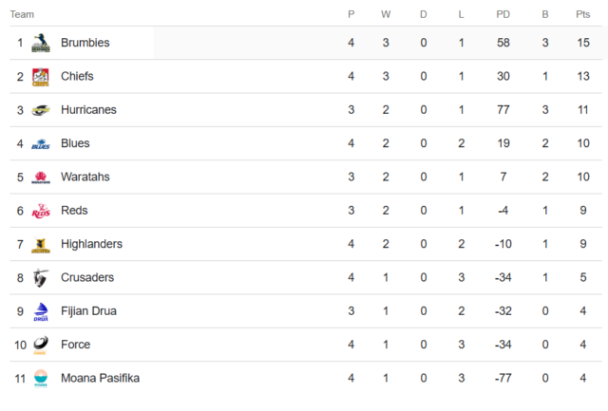Click the Brumbies team logo

(41, 43)
